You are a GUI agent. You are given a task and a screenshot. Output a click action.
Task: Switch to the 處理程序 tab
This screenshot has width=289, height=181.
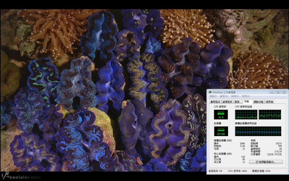[x=227, y=102]
